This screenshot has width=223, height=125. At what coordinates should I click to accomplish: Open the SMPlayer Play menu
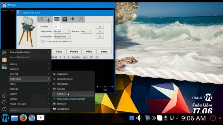pyautogui.click(x=13, y=10)
